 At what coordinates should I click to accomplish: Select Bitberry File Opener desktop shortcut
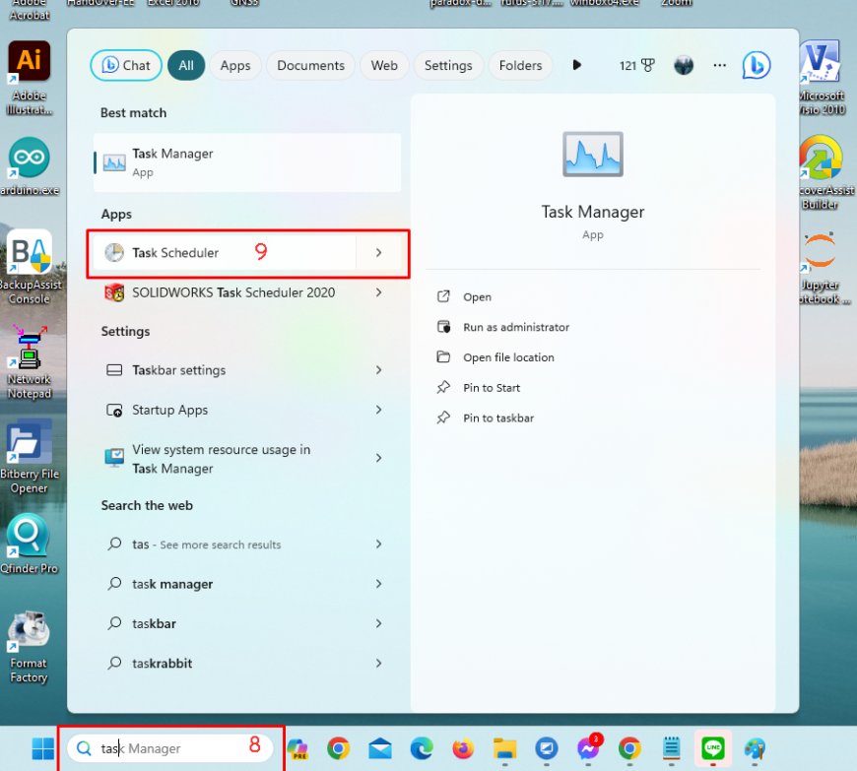[x=30, y=456]
